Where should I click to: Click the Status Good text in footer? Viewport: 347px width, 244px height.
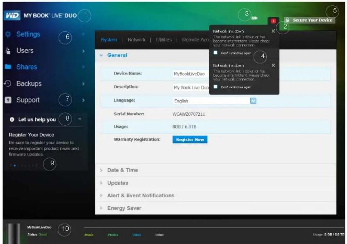pos(37,235)
